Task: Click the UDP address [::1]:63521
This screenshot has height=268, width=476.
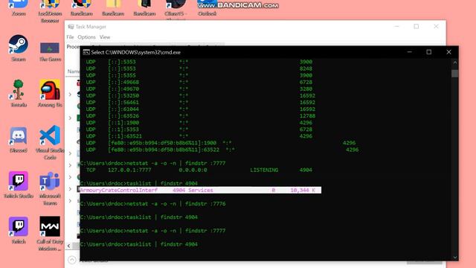Action: tap(125, 136)
